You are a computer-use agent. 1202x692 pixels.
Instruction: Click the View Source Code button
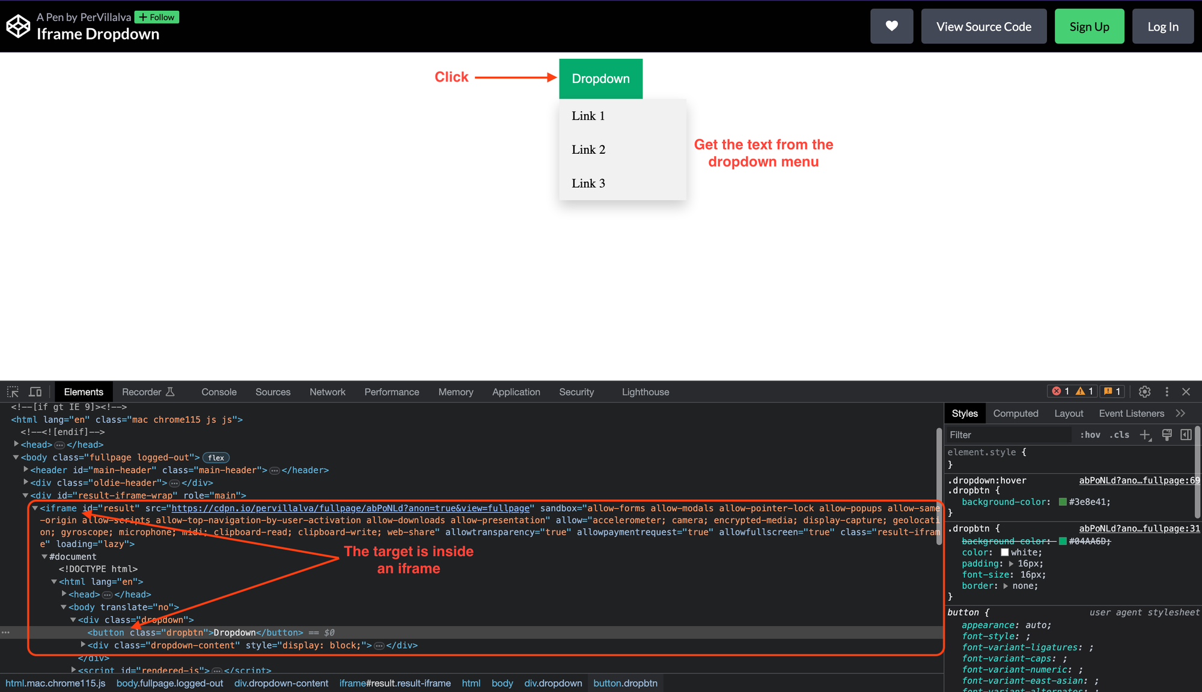tap(983, 26)
